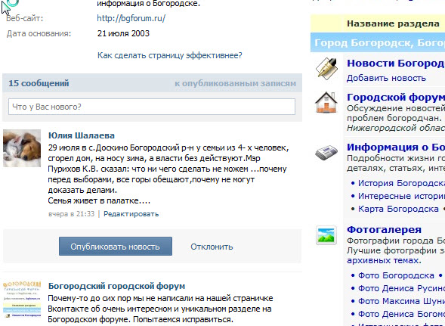The width and height of the screenshot is (445, 326).
Task: Click the 15 сообщений header text
Action: pyautogui.click(x=39, y=83)
